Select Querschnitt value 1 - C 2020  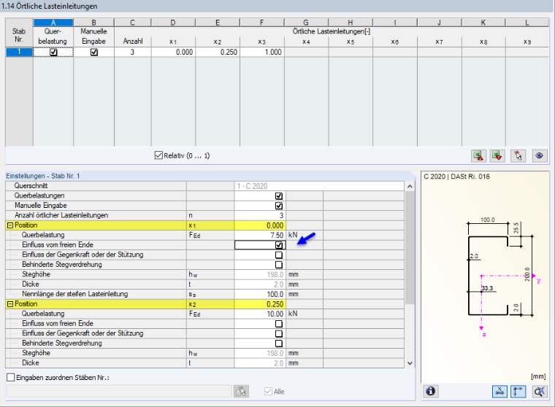coord(319,186)
